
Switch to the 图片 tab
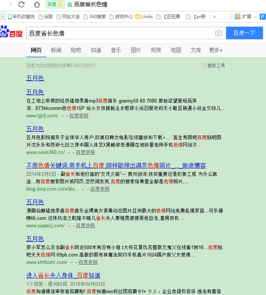[136, 50]
